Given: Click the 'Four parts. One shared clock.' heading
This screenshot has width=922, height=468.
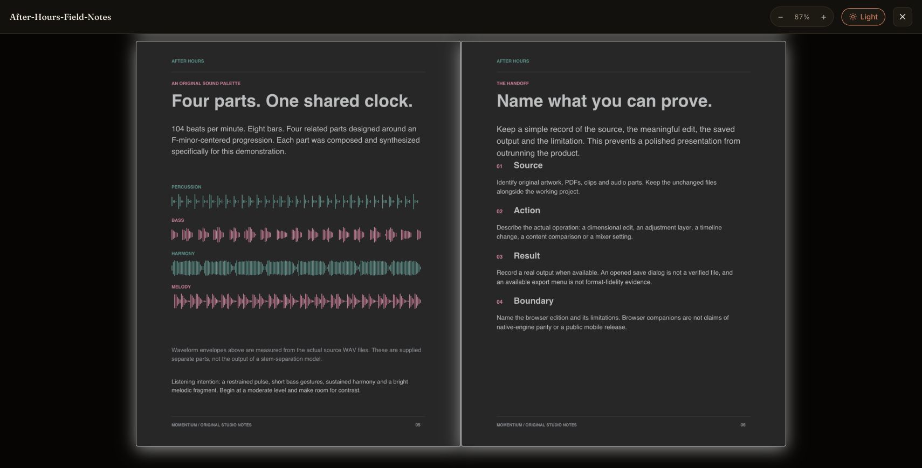Looking at the screenshot, I should (292, 101).
